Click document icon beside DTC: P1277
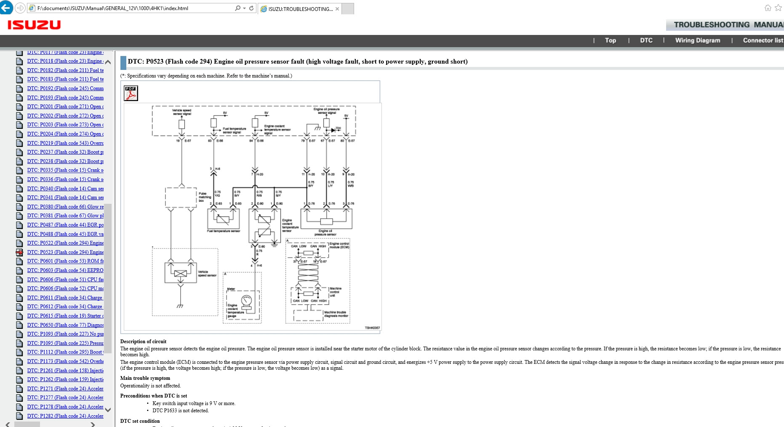The image size is (784, 427). point(19,398)
